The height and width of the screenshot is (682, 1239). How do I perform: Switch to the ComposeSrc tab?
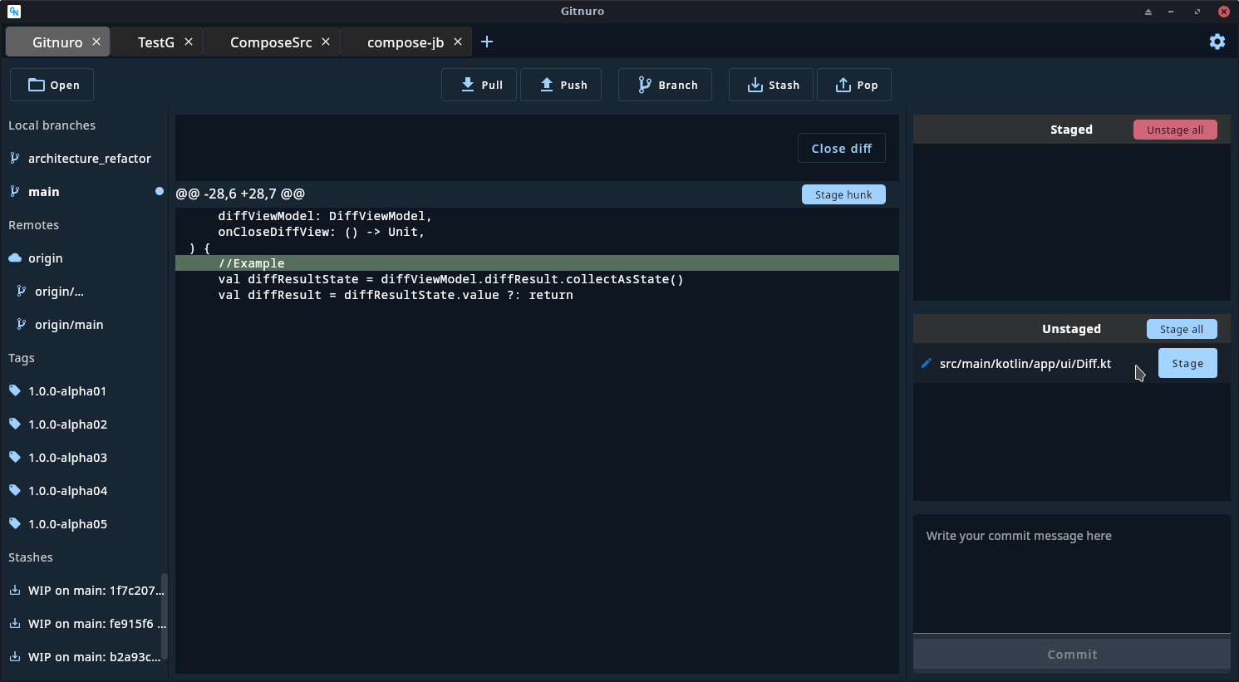tap(271, 42)
